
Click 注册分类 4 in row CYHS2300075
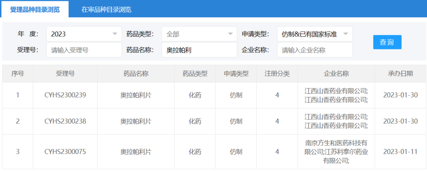click(x=277, y=152)
